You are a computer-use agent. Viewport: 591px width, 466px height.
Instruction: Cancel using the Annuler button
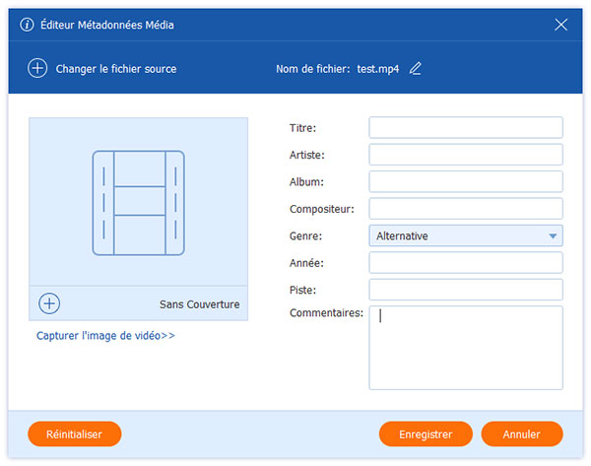tap(522, 433)
